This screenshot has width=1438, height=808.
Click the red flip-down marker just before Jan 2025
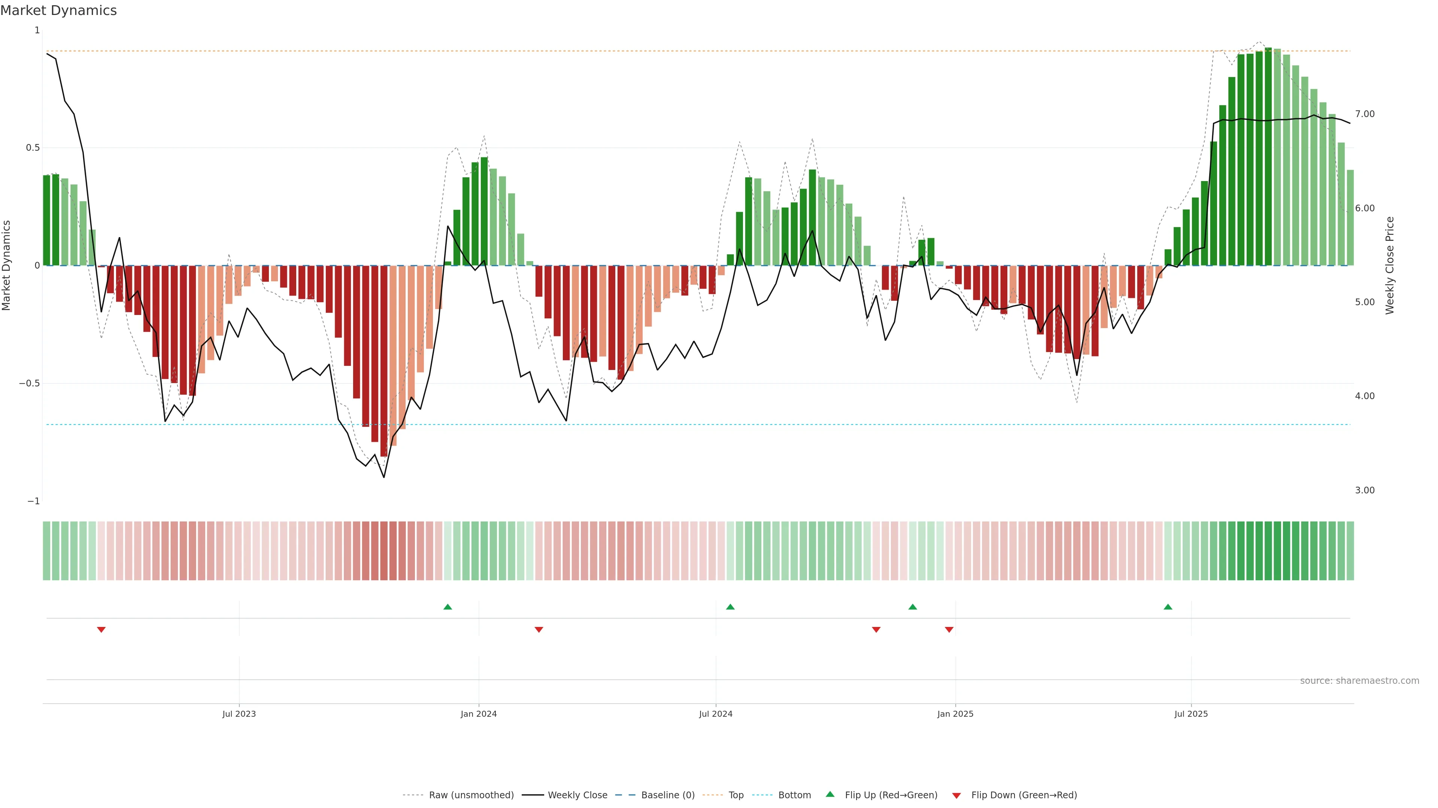pos(949,630)
